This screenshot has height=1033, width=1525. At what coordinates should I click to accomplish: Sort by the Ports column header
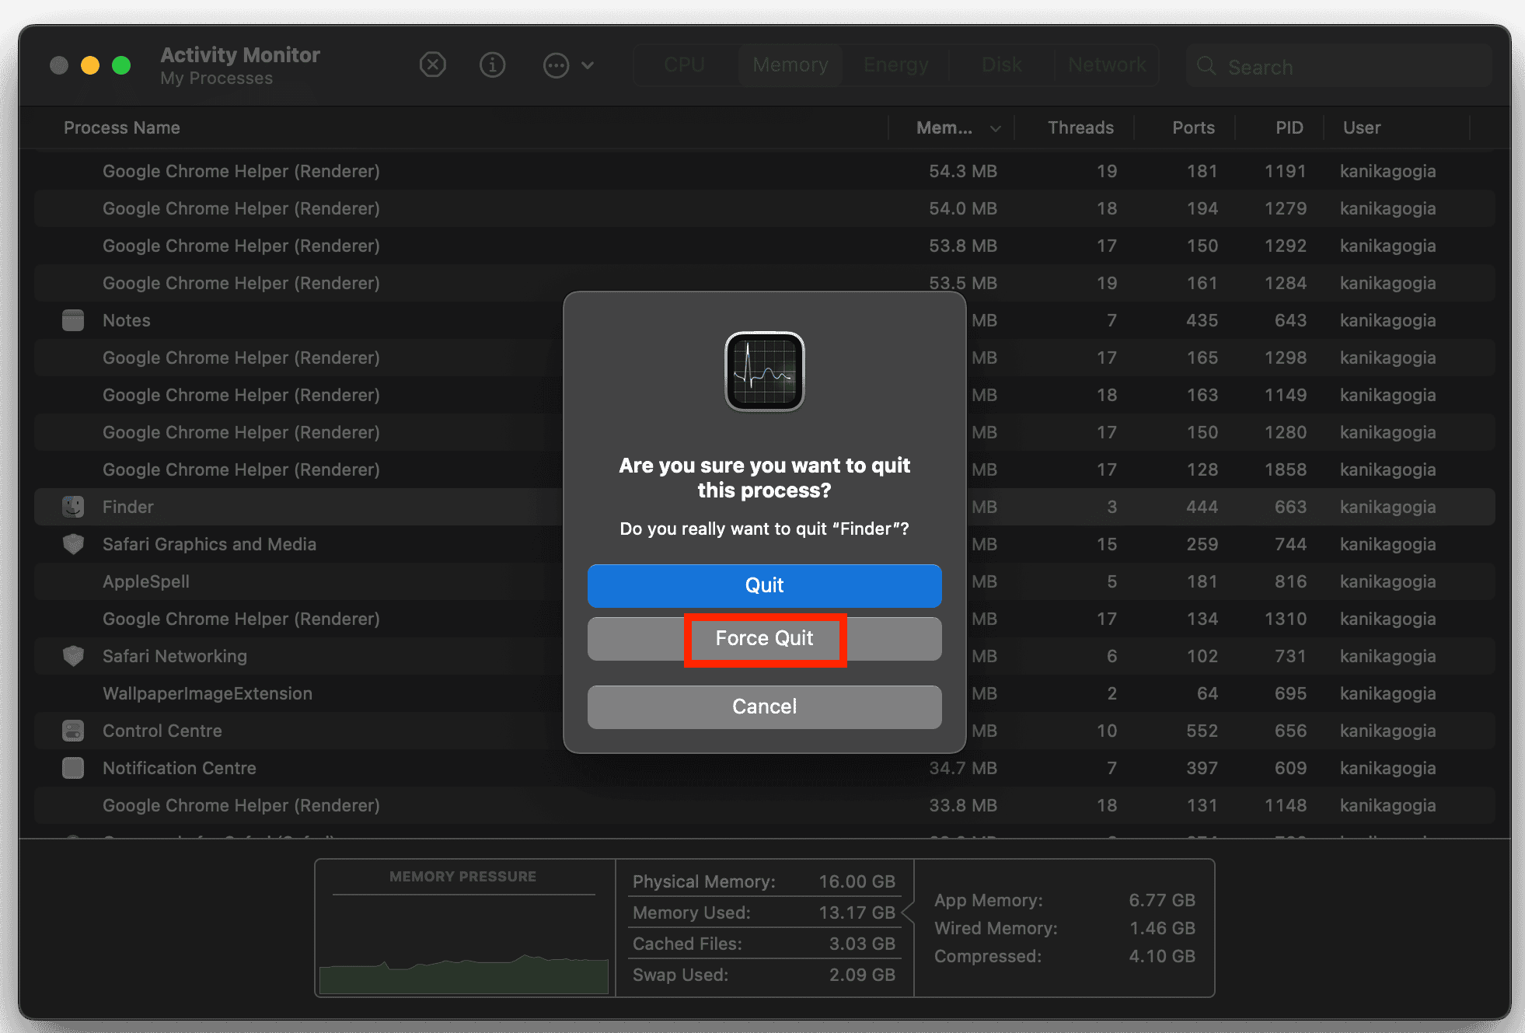pyautogui.click(x=1193, y=127)
